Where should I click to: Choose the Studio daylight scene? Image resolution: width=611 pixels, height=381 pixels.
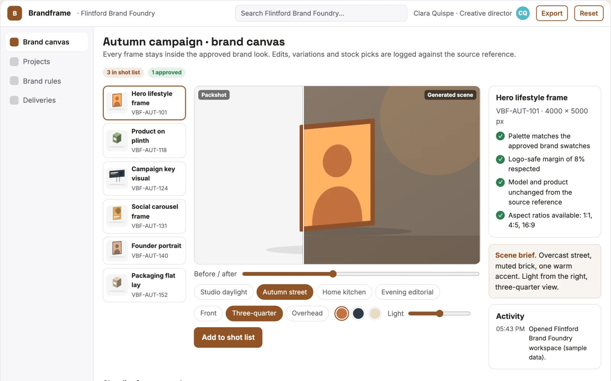coord(224,292)
